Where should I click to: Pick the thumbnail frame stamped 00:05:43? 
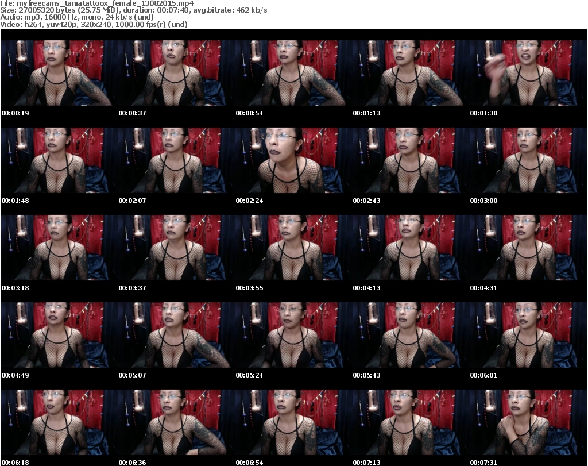pyautogui.click(x=411, y=335)
